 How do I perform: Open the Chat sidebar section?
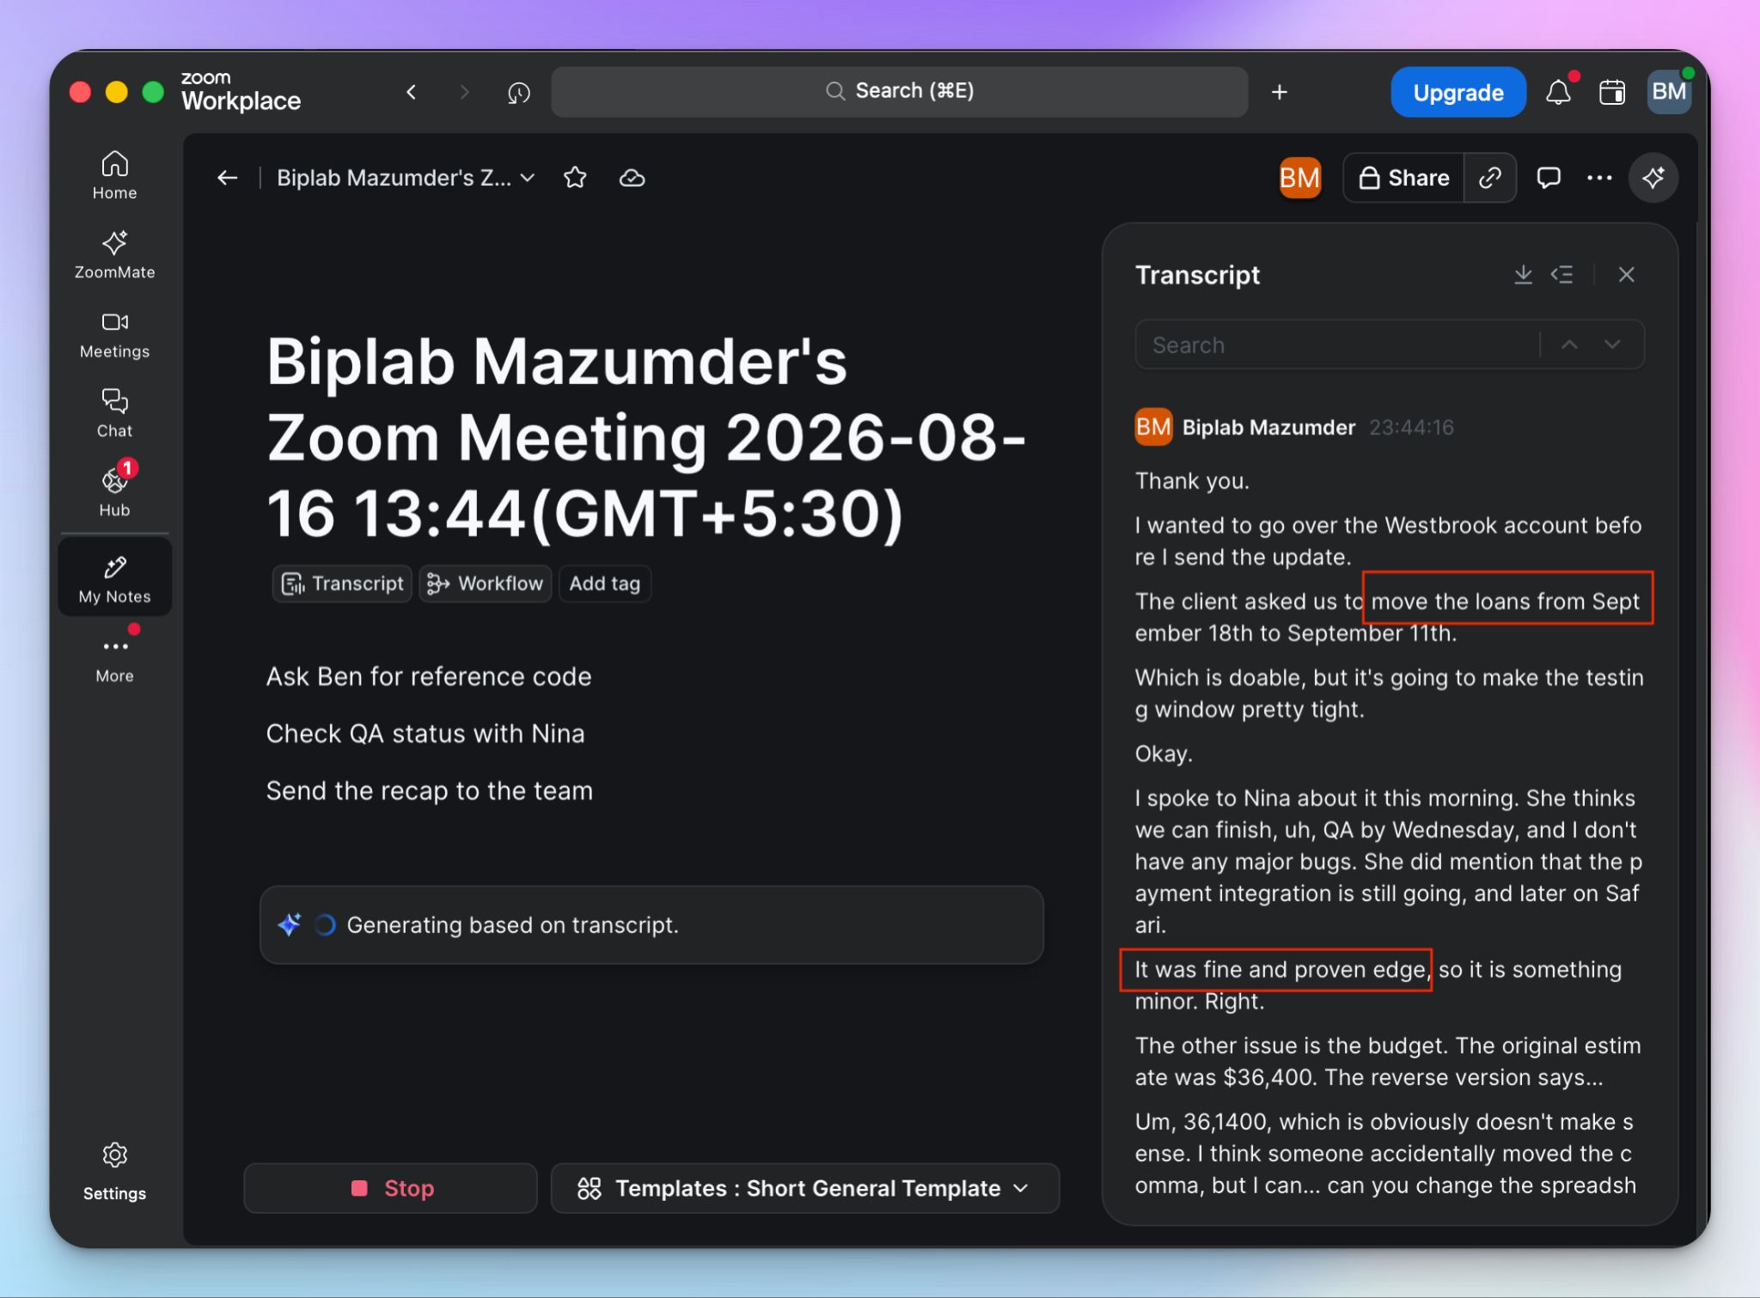click(x=114, y=414)
